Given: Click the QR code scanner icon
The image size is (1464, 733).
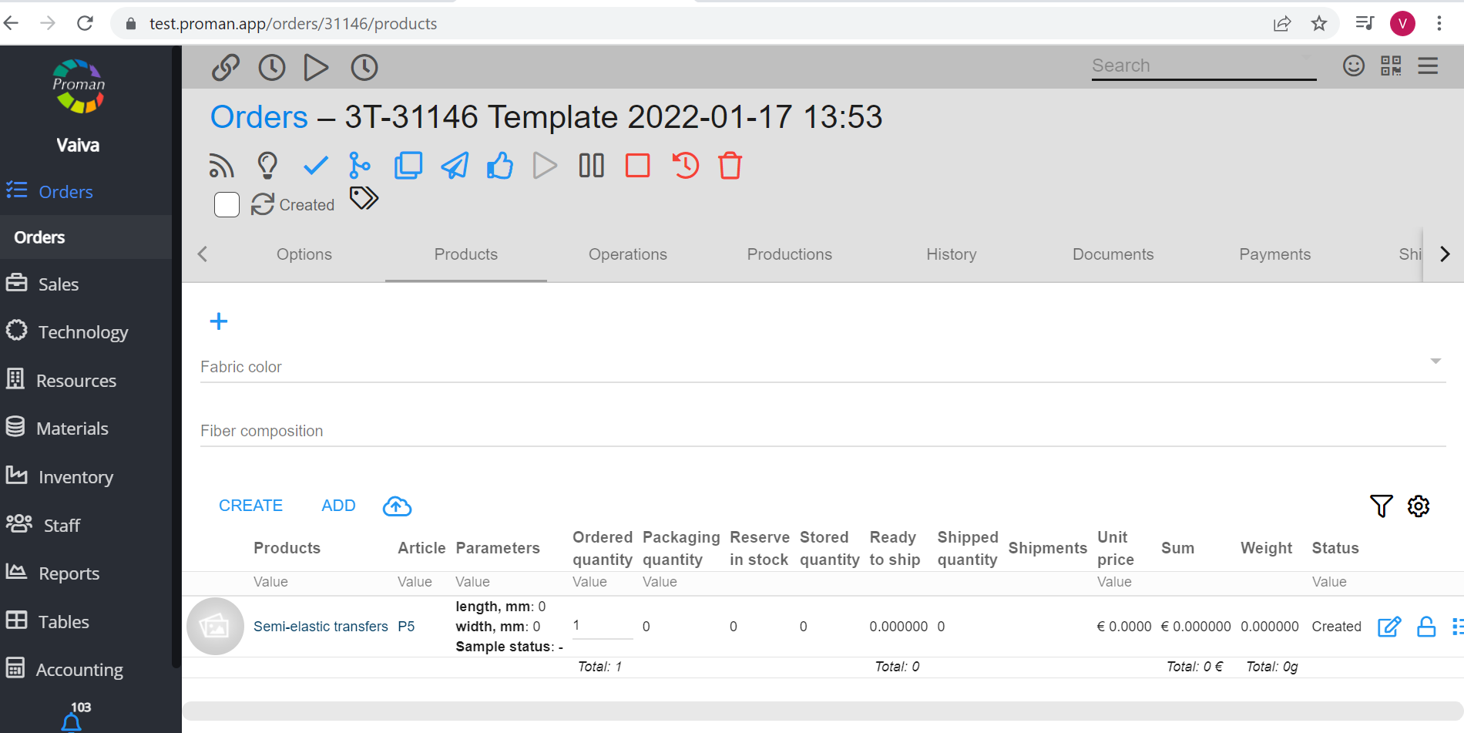Looking at the screenshot, I should point(1391,66).
